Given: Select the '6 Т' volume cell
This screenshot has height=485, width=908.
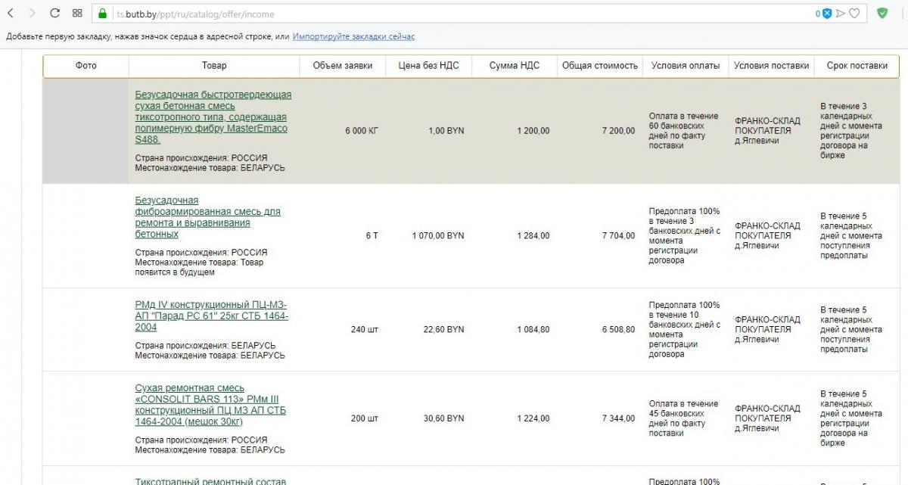Looking at the screenshot, I should click(372, 236).
